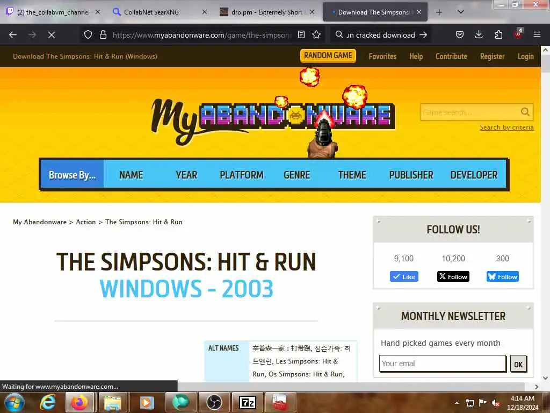Screen dimensions: 550x413
Task: Click the magnifier in the game search box
Action: point(525,112)
